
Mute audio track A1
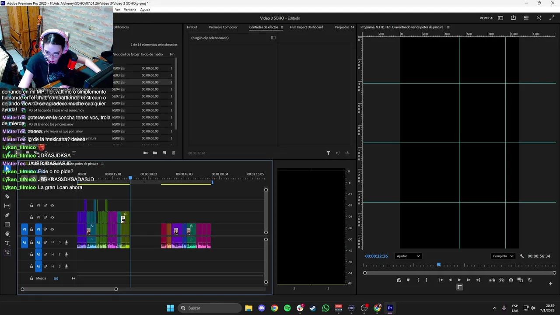pyautogui.click(x=52, y=242)
